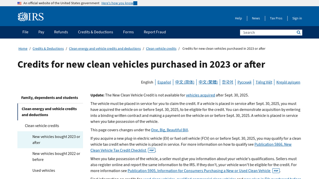The height and width of the screenshot is (179, 319).
Task: Go to Home breadcrumb
Action: [23, 49]
